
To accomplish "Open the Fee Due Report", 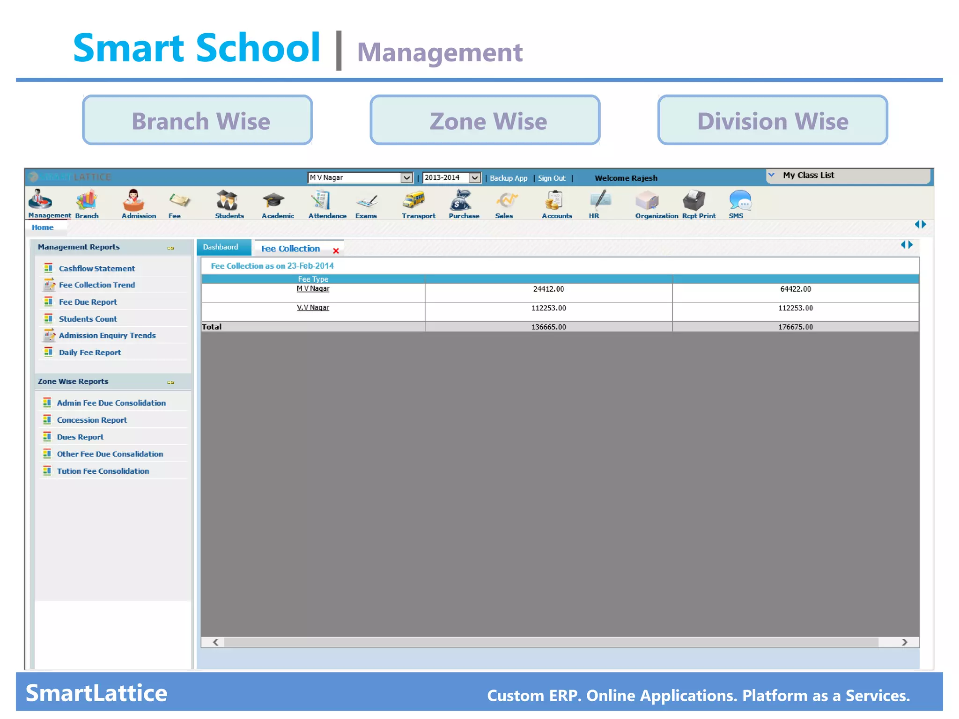I will point(88,302).
